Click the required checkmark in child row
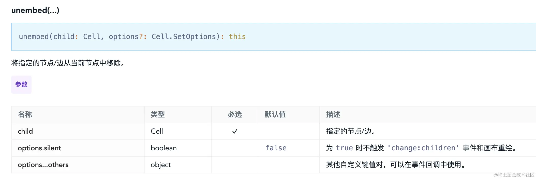The image size is (536, 179). coord(235,131)
